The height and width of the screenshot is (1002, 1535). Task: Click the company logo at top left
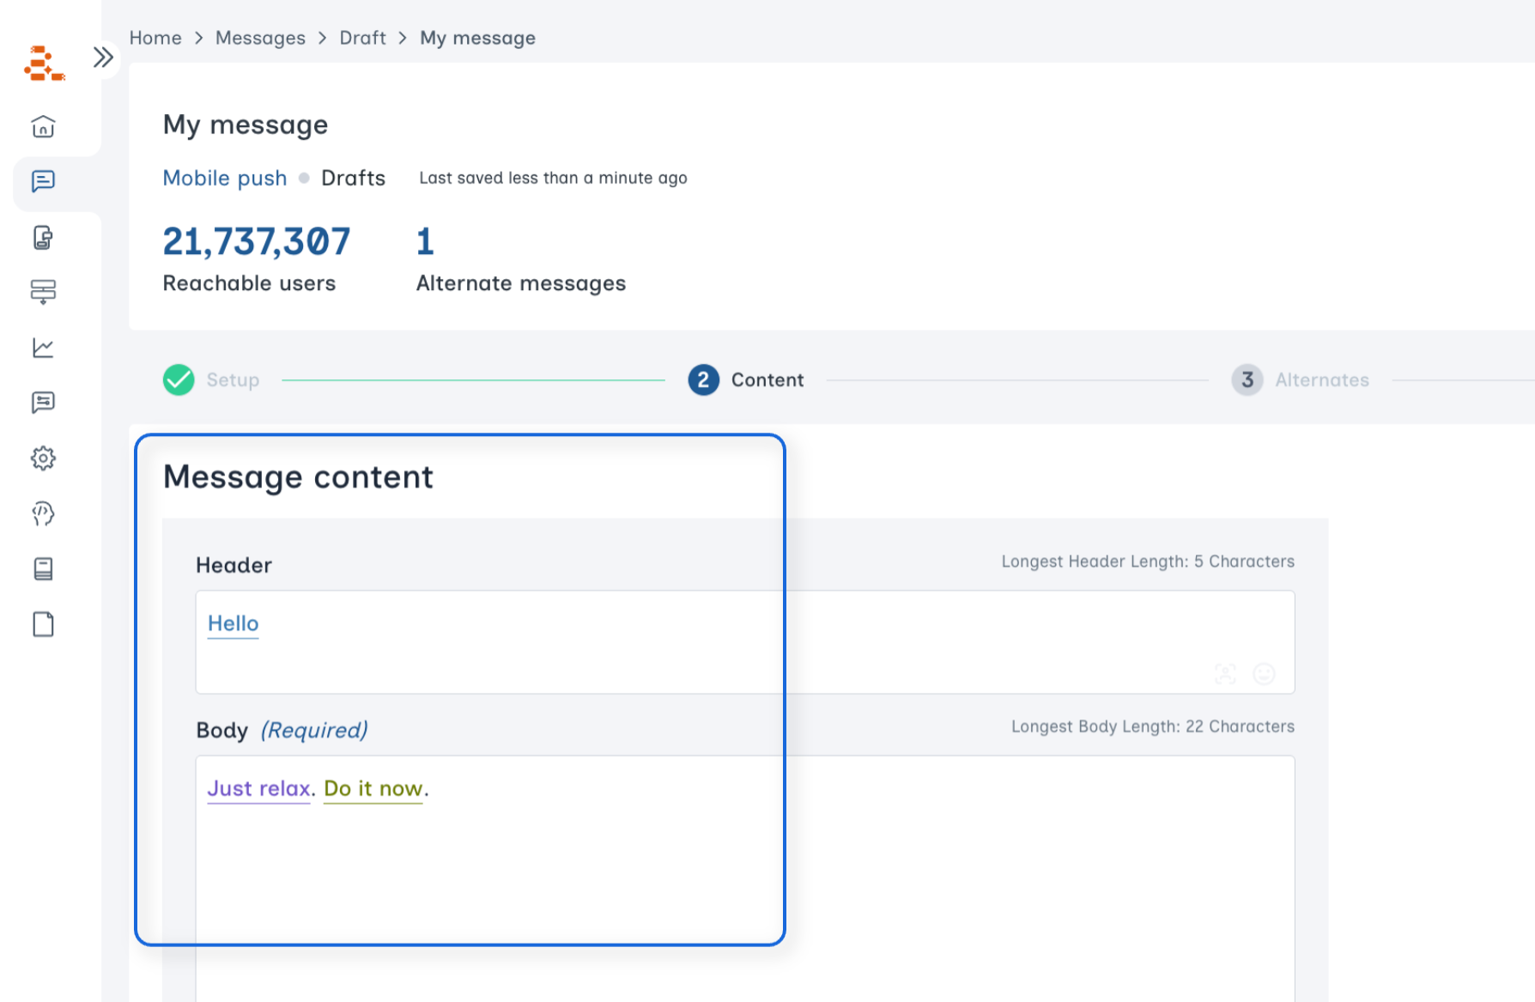(x=47, y=64)
